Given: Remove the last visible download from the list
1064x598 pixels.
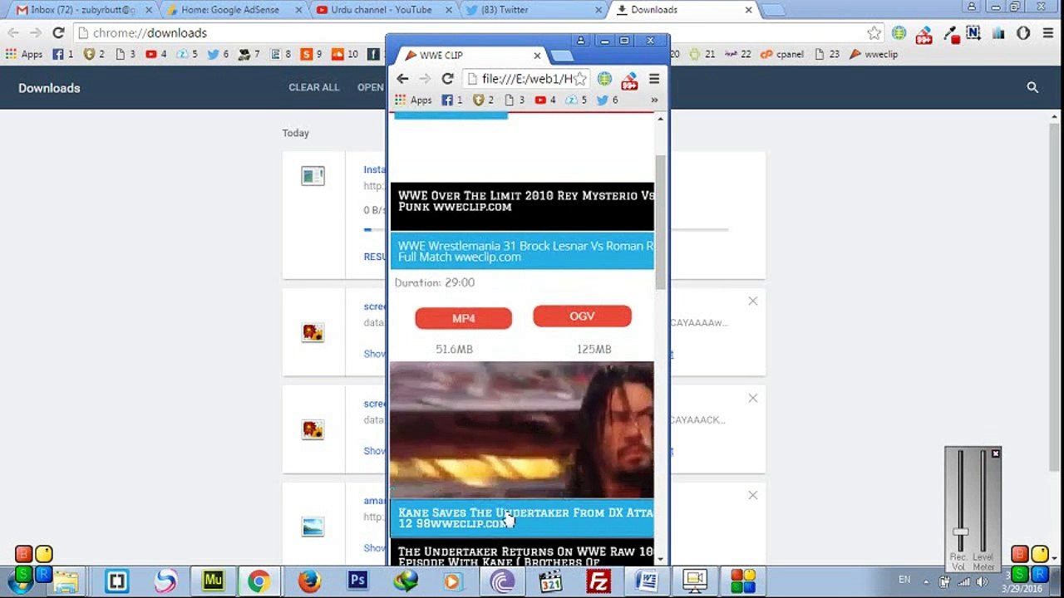Looking at the screenshot, I should coord(752,495).
